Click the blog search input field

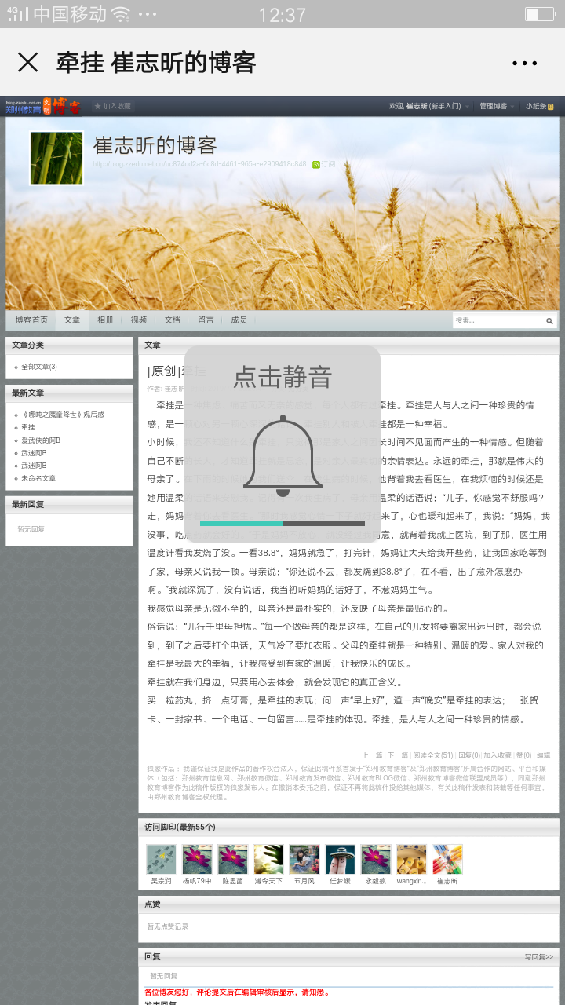tap(498, 320)
